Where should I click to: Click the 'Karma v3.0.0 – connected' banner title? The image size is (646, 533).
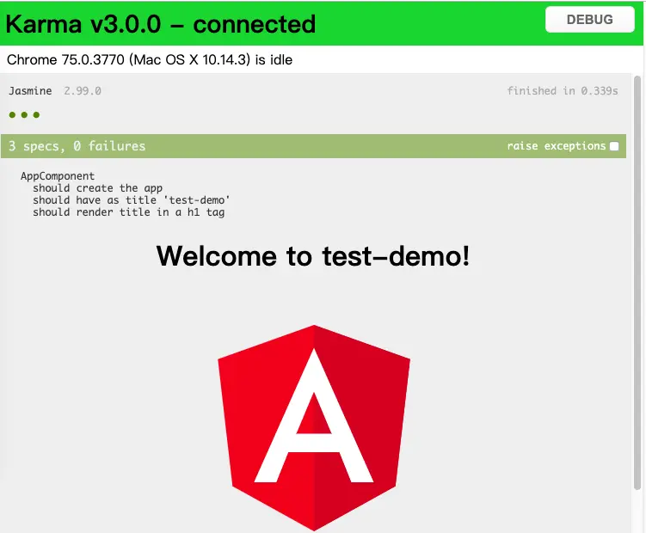click(161, 24)
